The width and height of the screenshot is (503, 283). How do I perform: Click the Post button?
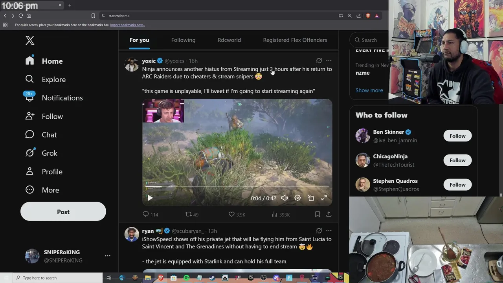(x=63, y=212)
